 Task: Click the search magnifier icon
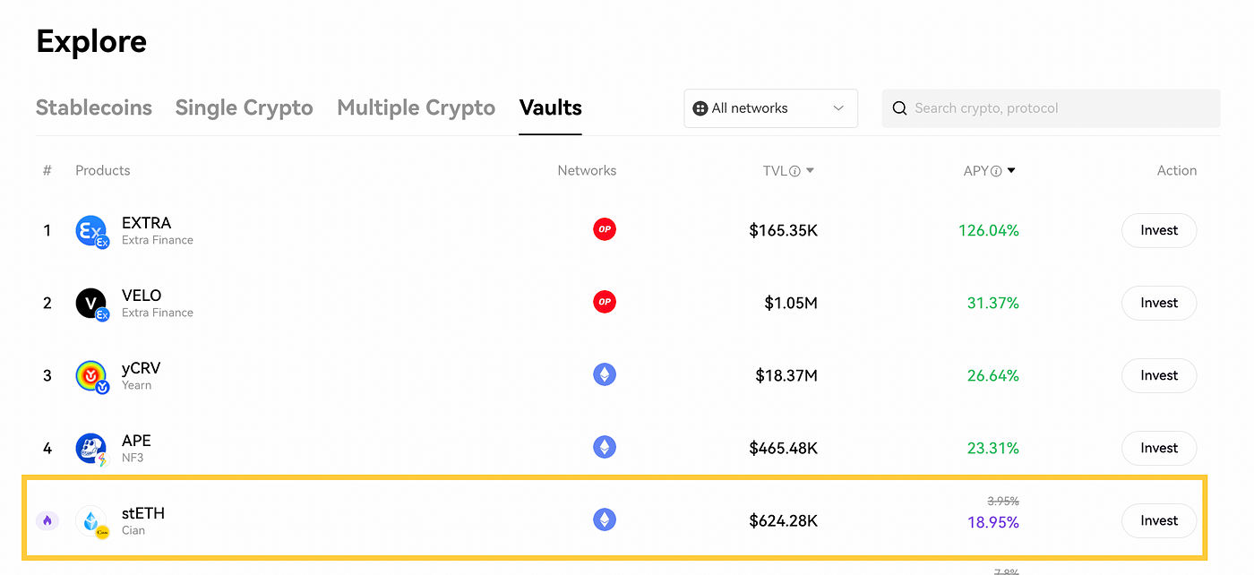click(899, 108)
